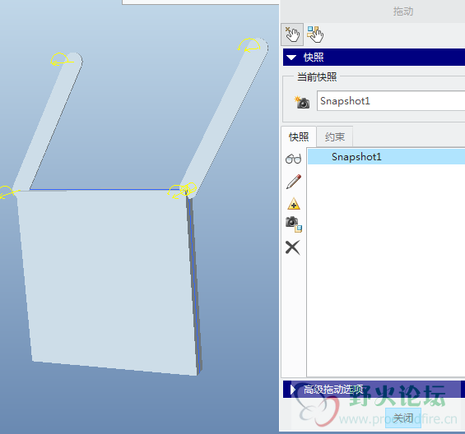Take snapshot using the camera icon
Image resolution: width=465 pixels, height=434 pixels.
(302, 102)
